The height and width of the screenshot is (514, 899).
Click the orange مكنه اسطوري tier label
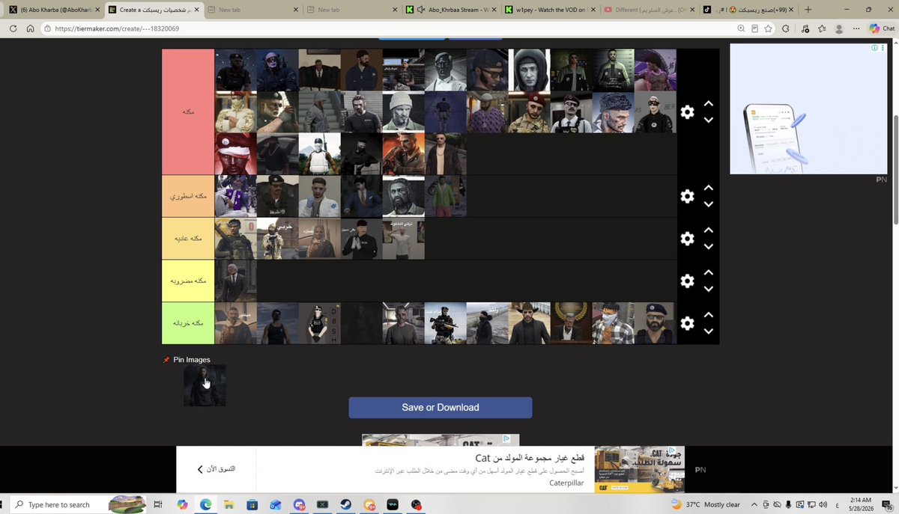188,196
